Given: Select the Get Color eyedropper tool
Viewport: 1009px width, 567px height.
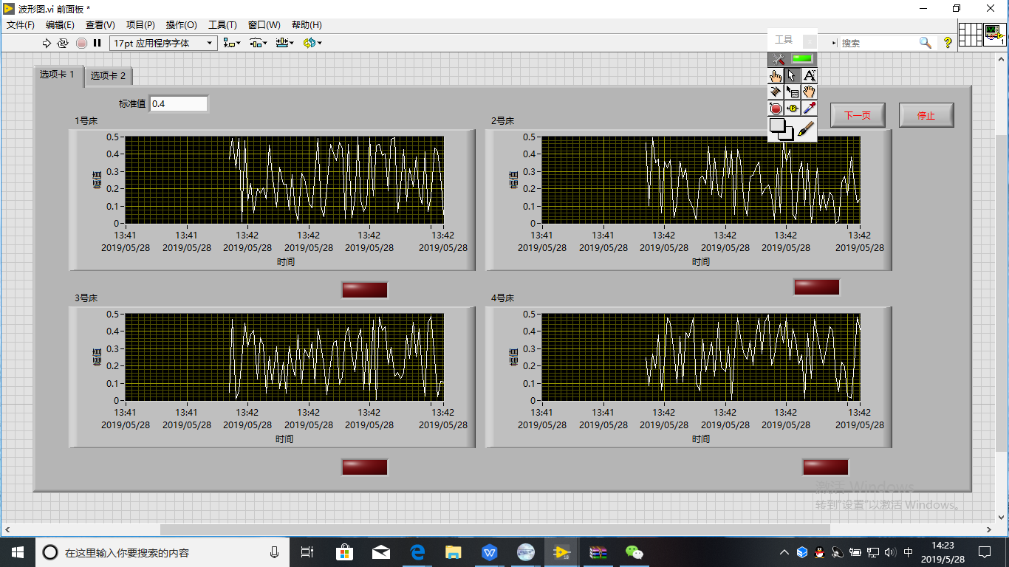Looking at the screenshot, I should (810, 109).
